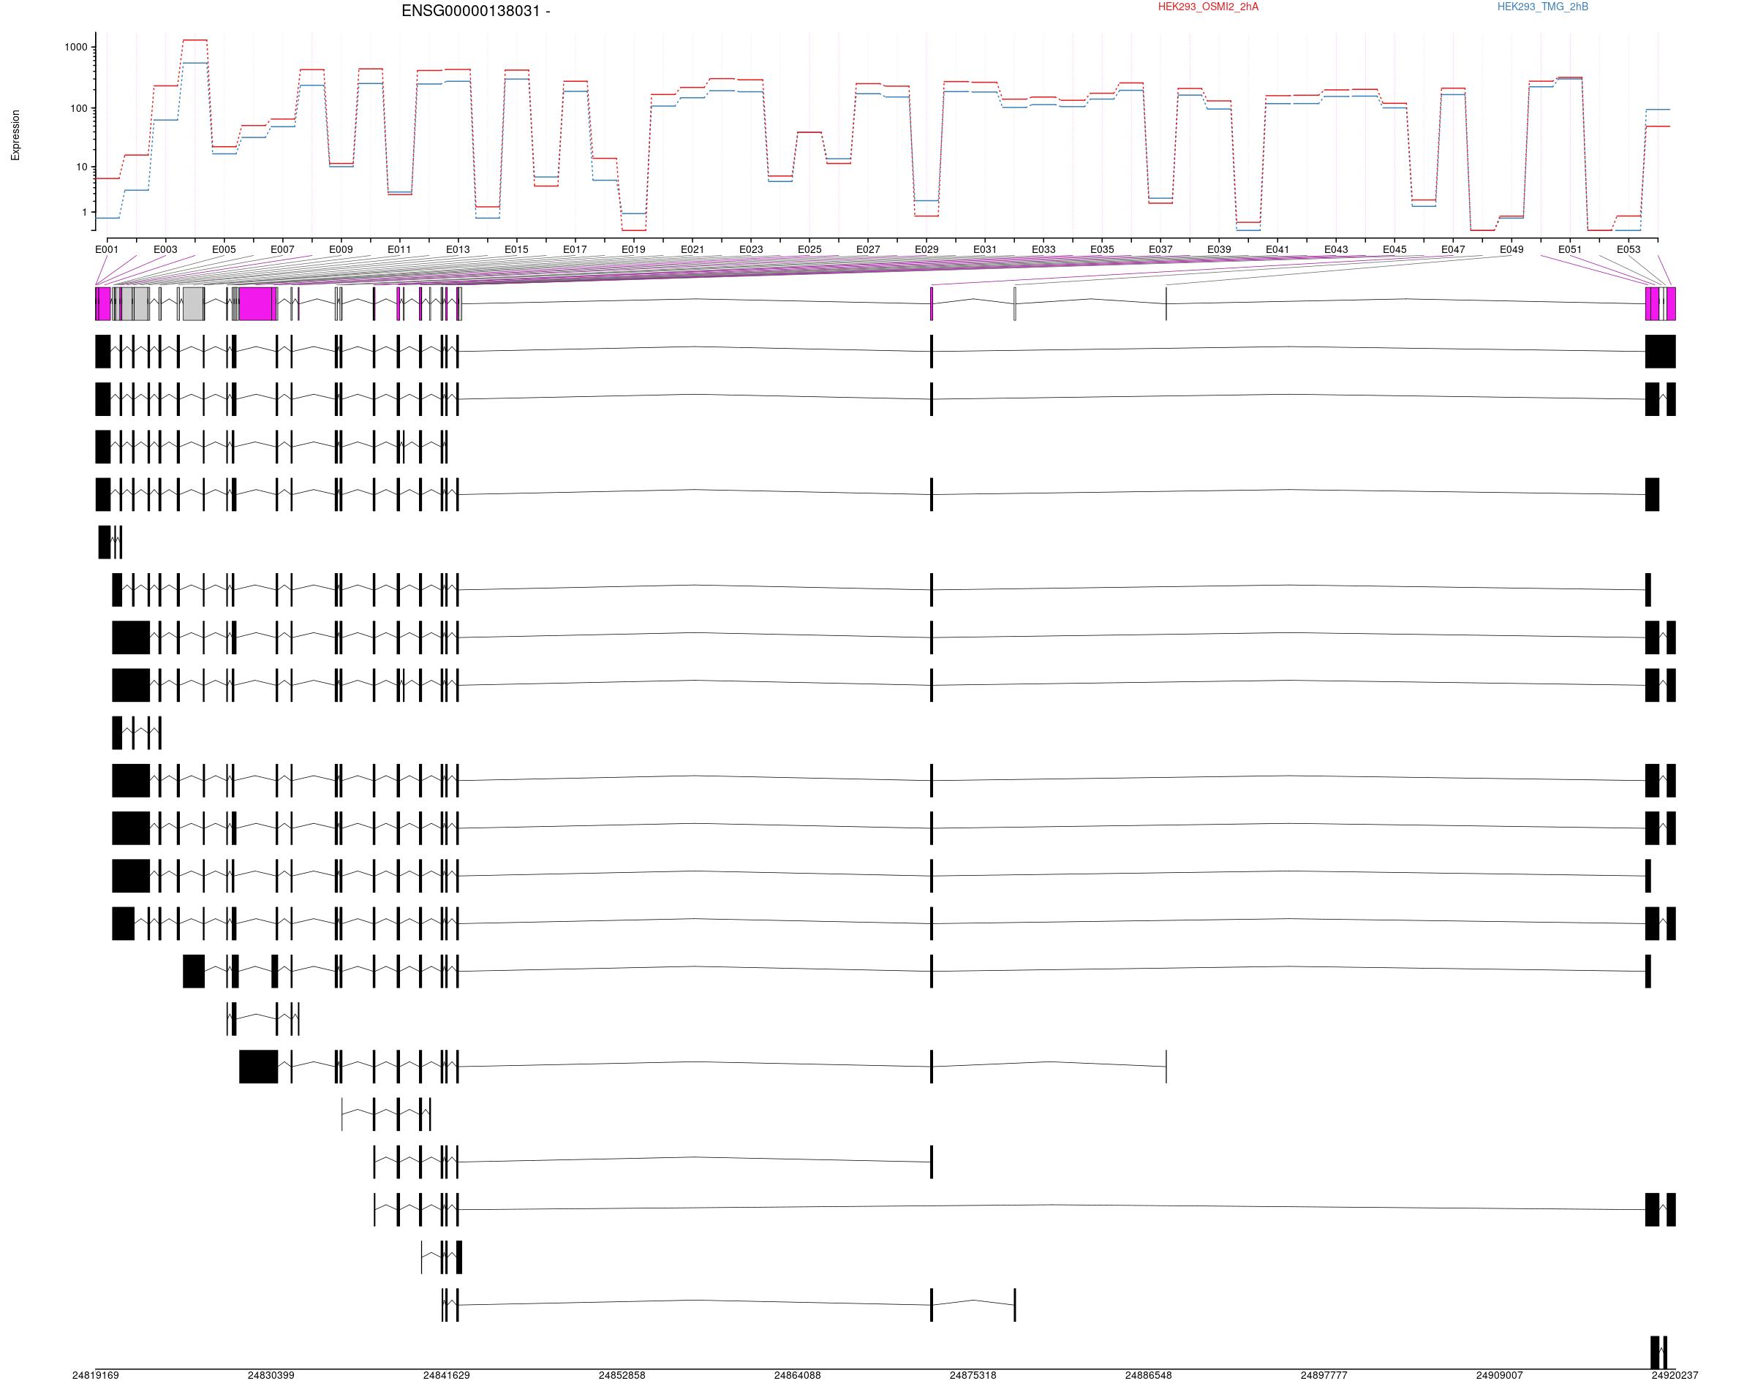
Task: Click exon label E021
Action: click(x=692, y=250)
